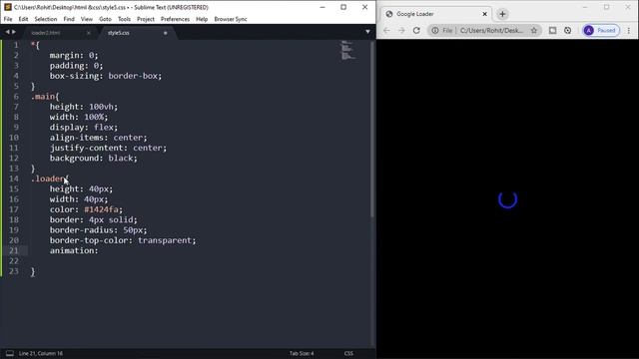Click the editor vertical scrollbar
Screen dimensions: 639x359
(372, 131)
